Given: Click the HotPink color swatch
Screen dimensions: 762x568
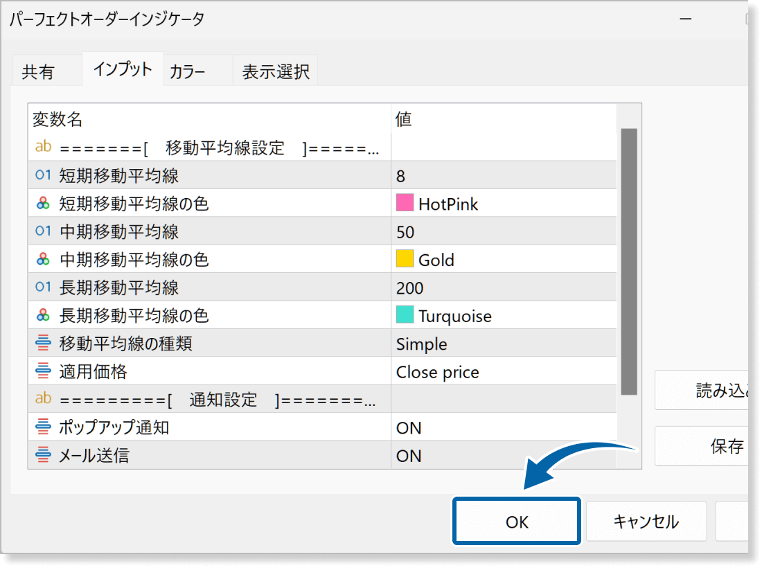Looking at the screenshot, I should click(x=405, y=203).
